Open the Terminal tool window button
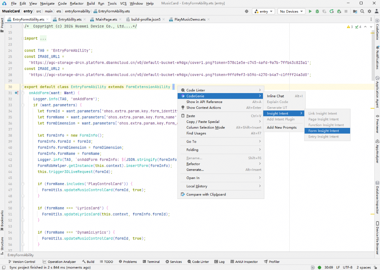 151,262
